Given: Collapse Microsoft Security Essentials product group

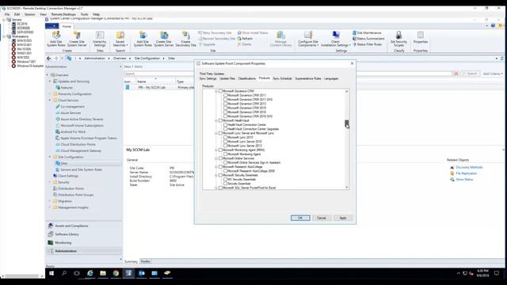Looking at the screenshot, I should point(216,175).
